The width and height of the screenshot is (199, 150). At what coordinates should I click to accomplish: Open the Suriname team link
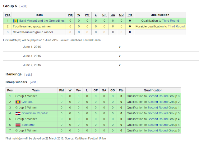click(x=28, y=125)
